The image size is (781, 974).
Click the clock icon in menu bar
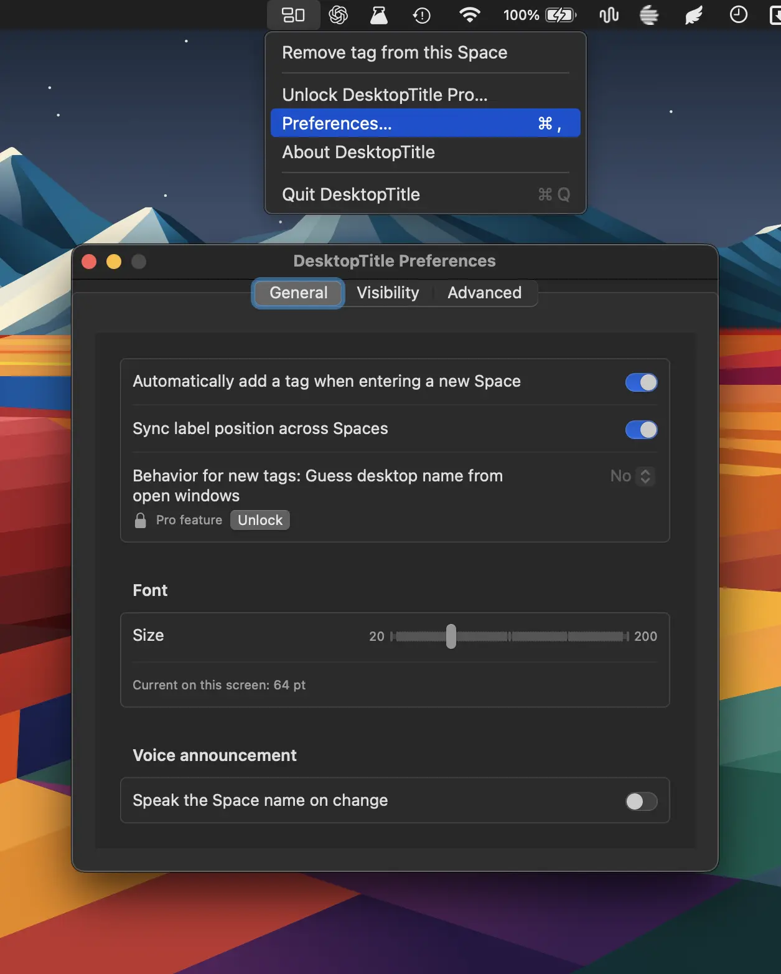pyautogui.click(x=738, y=14)
